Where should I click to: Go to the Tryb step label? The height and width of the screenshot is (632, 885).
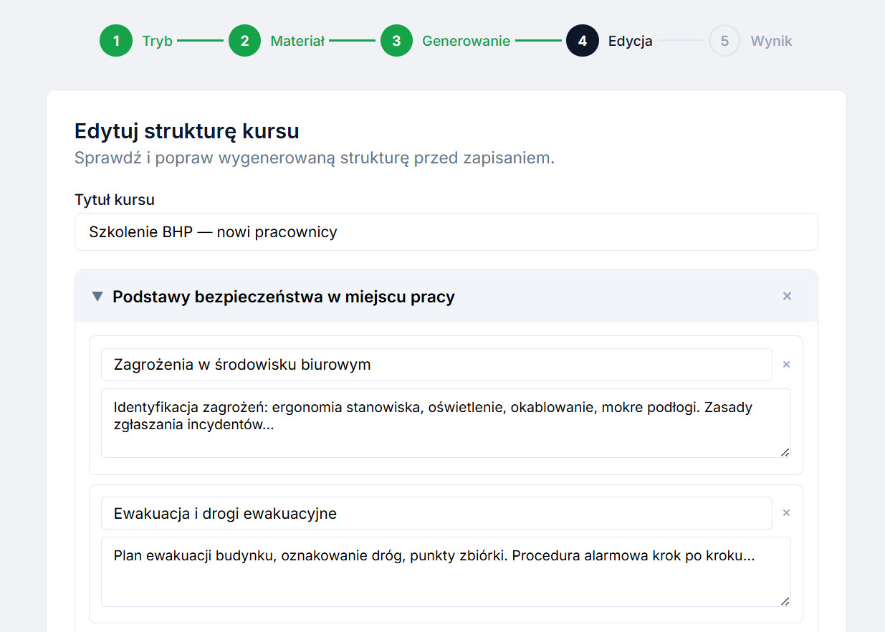[157, 41]
